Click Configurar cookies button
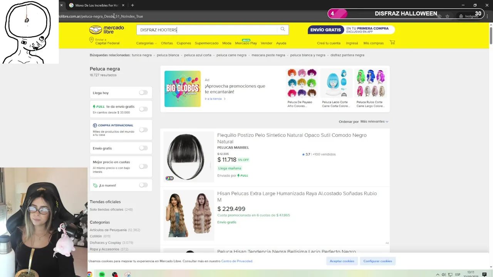Viewport: 493px width, 277px height. 377,261
